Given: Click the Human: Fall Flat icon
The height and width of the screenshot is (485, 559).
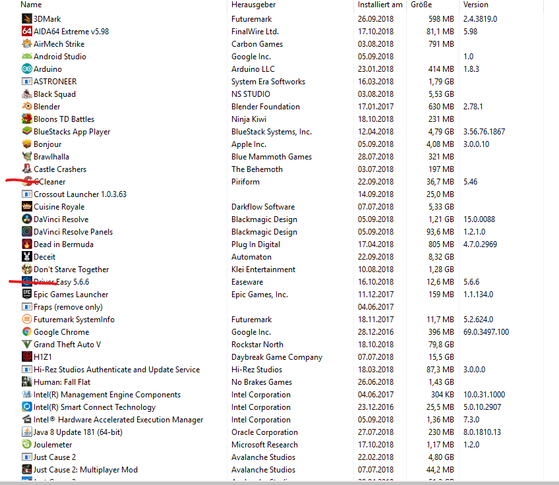Looking at the screenshot, I should pos(27,382).
